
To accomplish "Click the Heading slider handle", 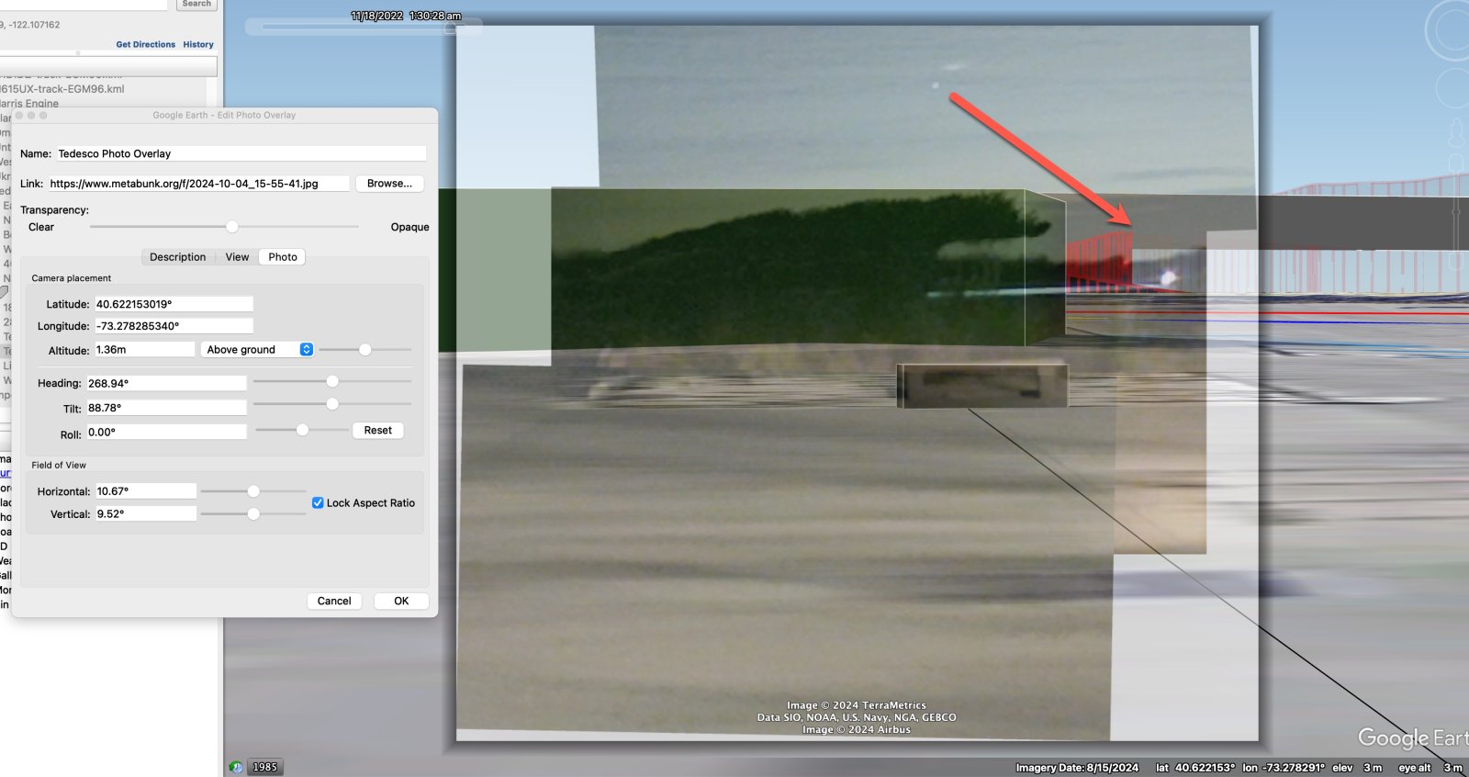I will tap(332, 381).
